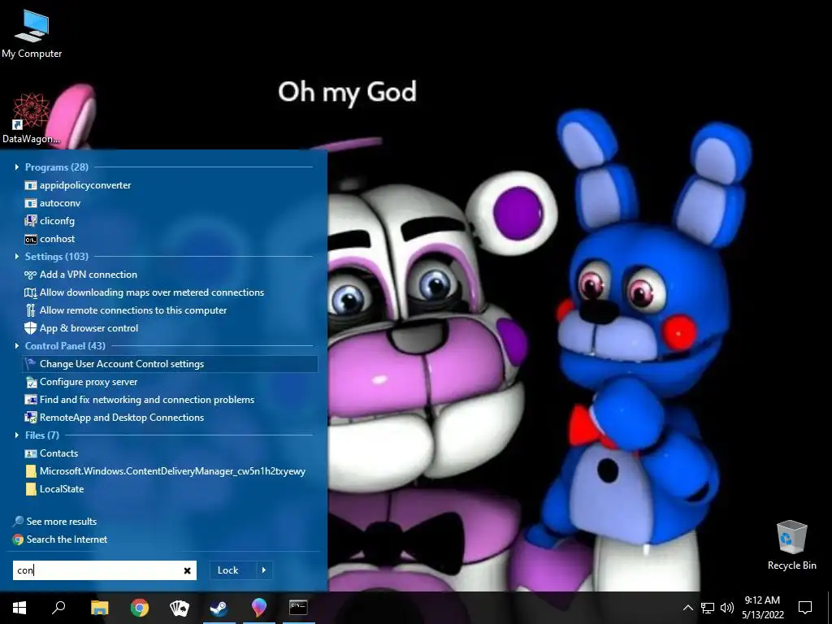Click the Chrome icon beside Search the Internet

point(18,539)
